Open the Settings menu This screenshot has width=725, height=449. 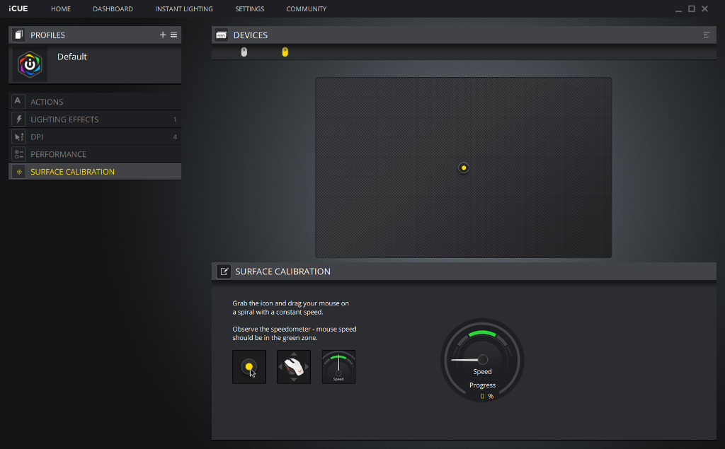249,9
